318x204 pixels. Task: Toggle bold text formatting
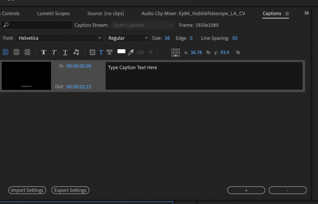[43, 52]
